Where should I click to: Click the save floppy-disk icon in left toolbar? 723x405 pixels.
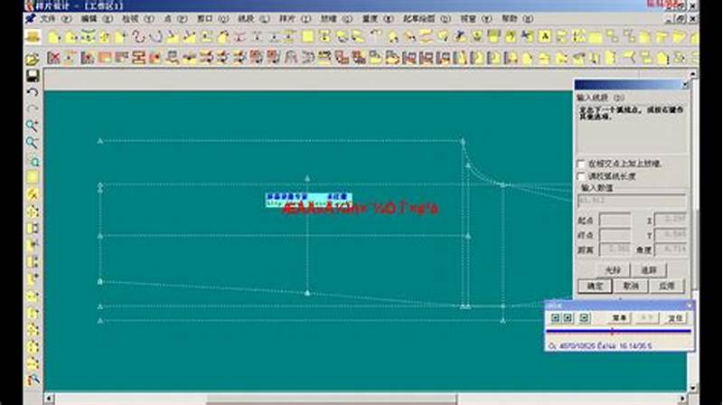(33, 76)
